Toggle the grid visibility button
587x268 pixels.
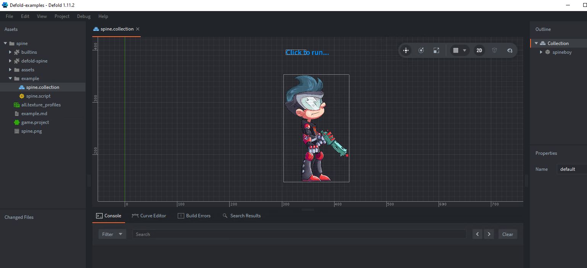pos(455,50)
